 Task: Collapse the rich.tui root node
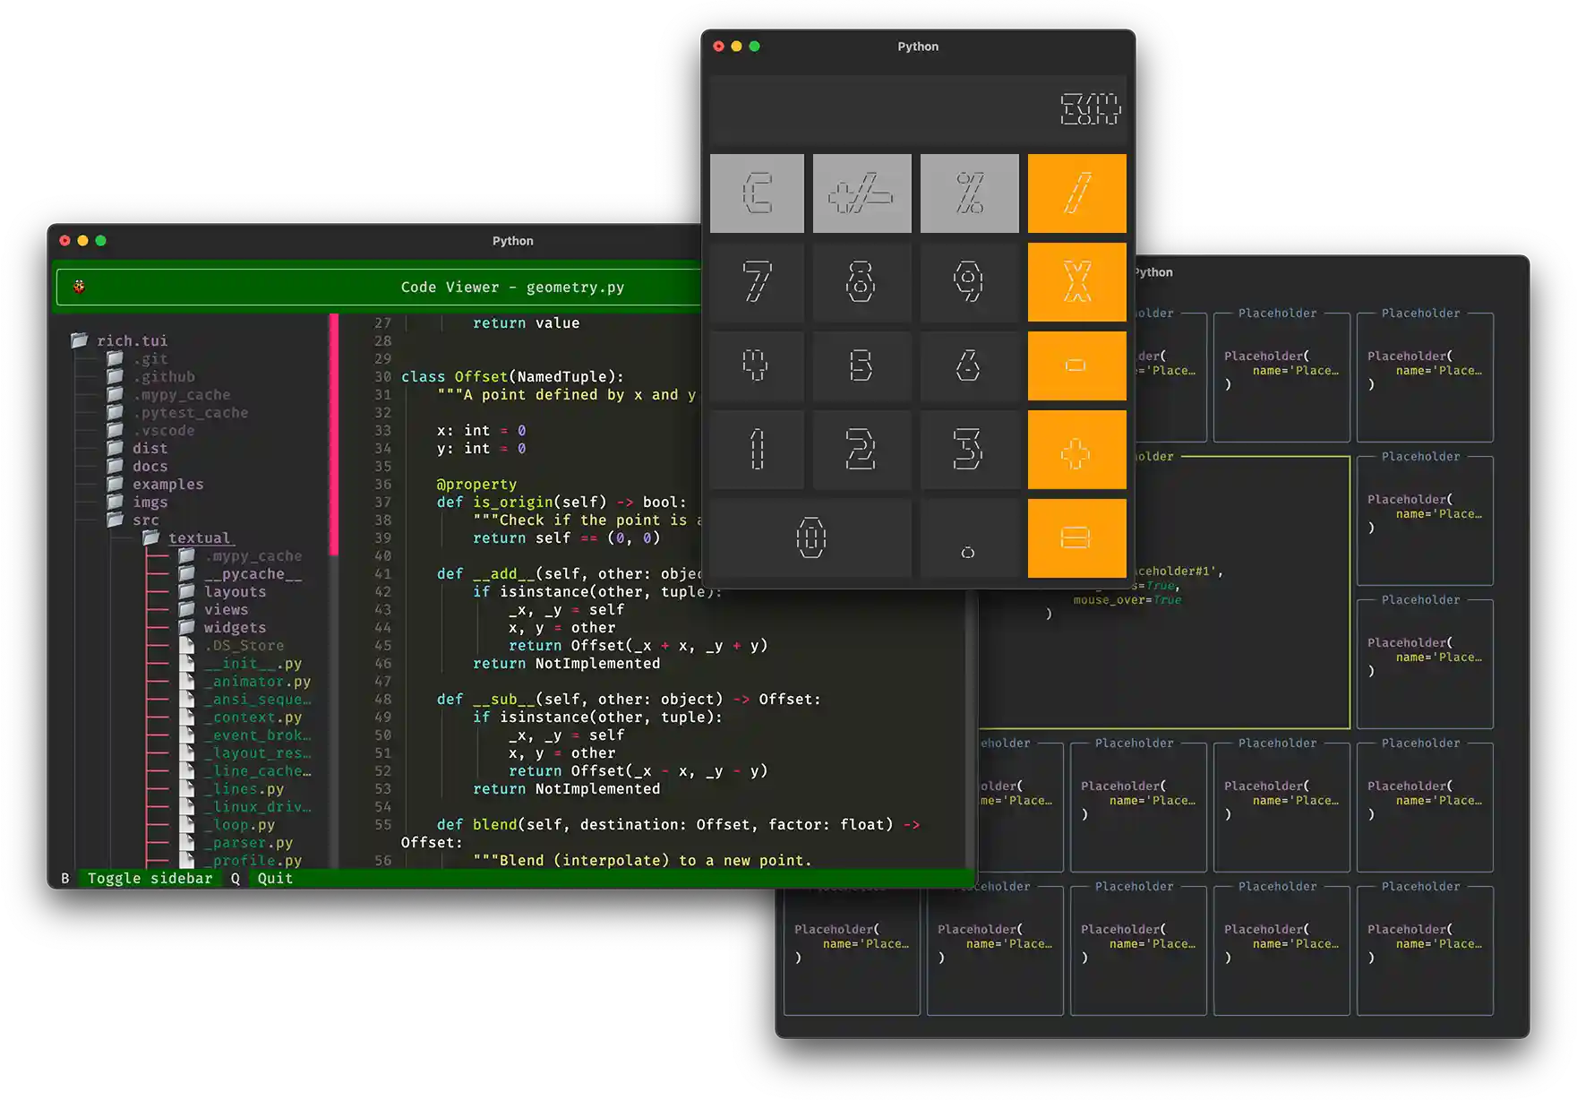(x=131, y=340)
